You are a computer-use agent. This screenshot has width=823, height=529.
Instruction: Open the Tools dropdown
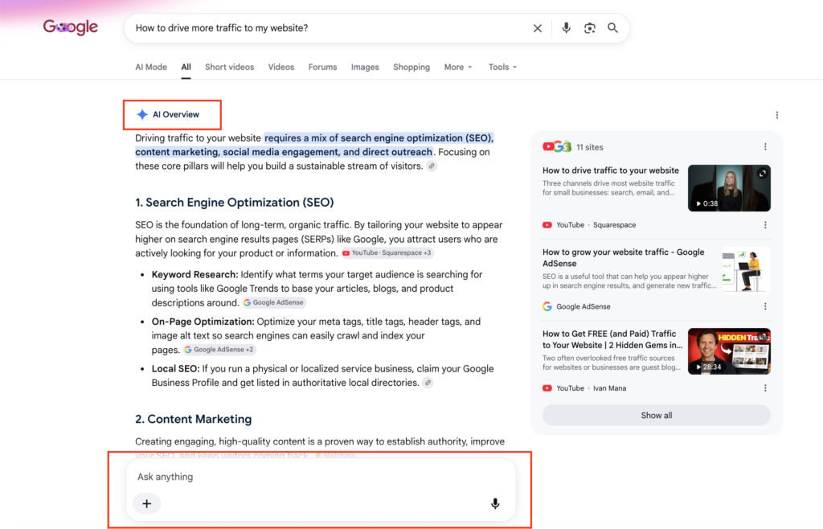pyautogui.click(x=502, y=68)
